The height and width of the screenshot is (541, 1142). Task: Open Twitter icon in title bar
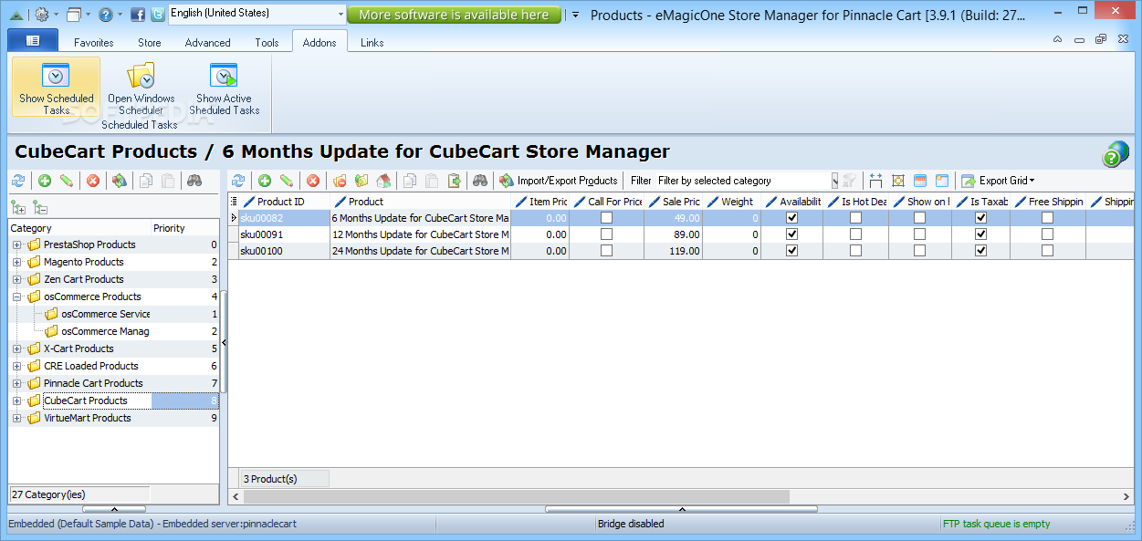[x=158, y=15]
